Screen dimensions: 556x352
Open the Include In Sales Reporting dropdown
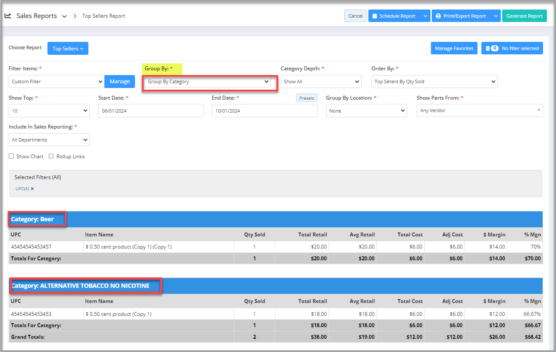(49, 140)
